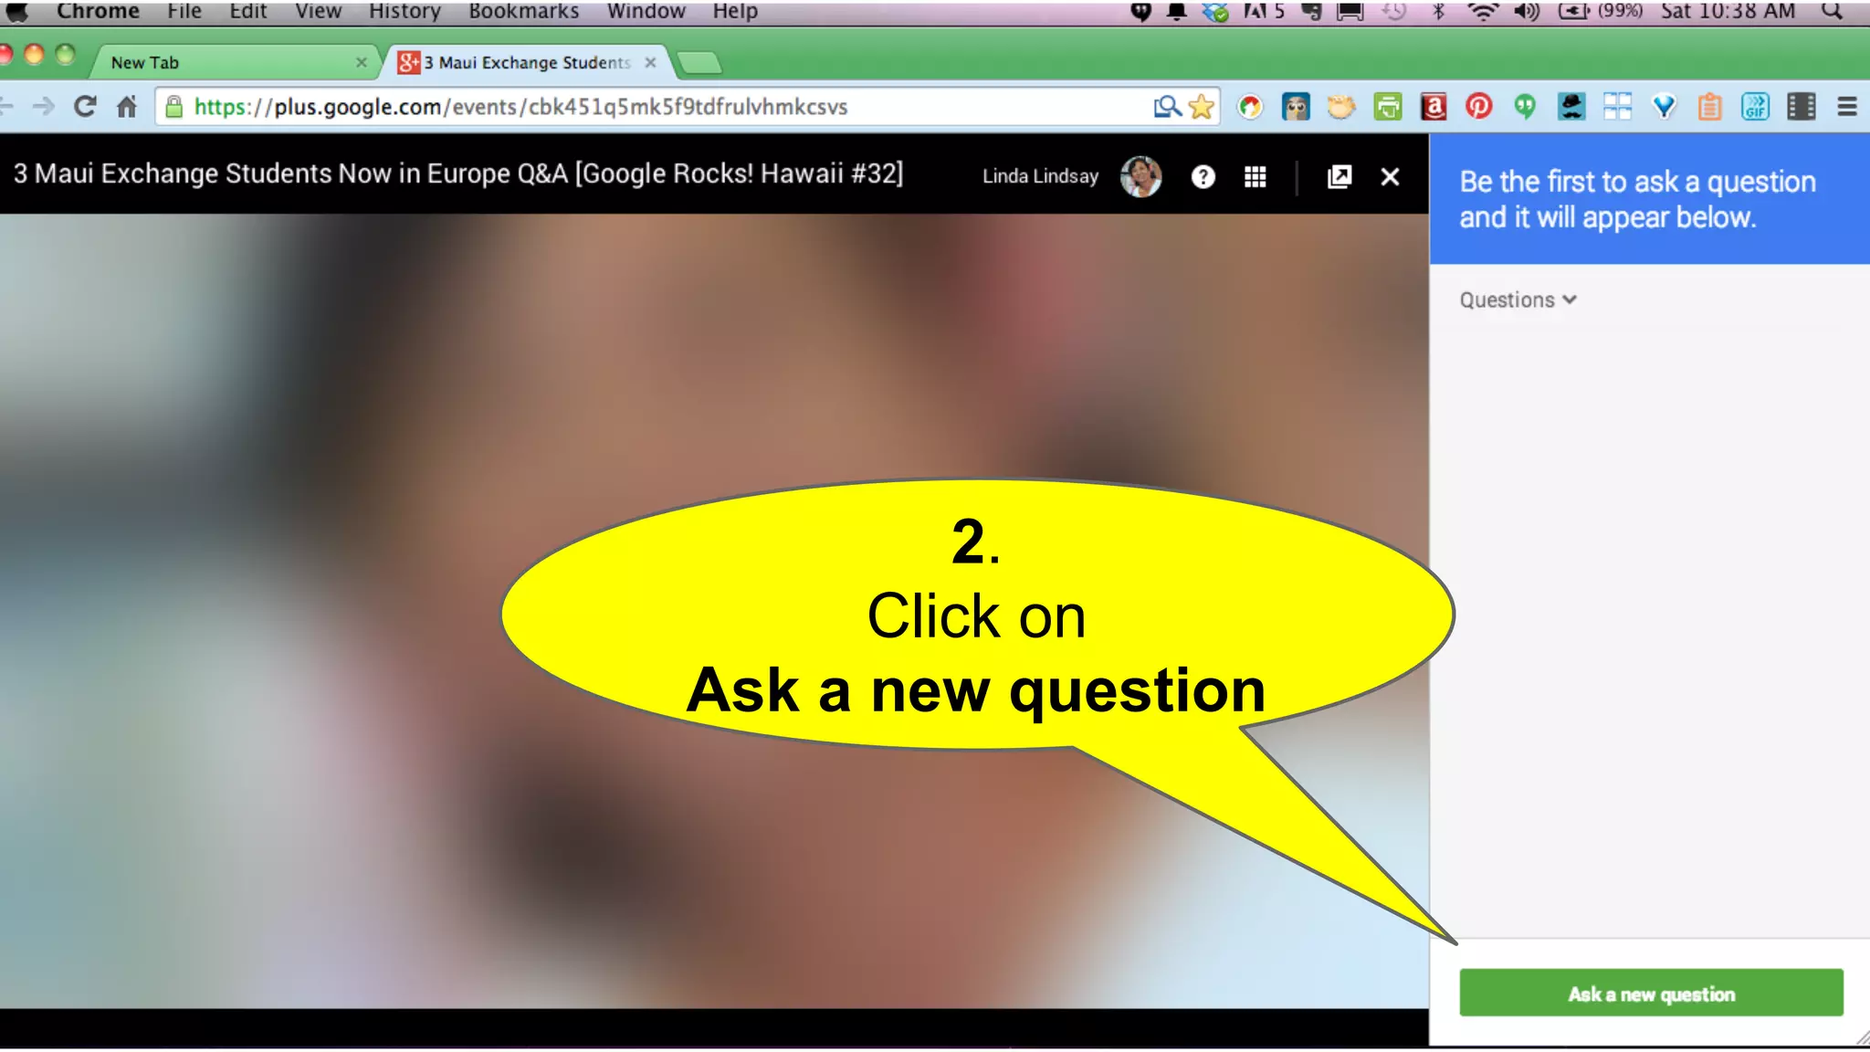Click the Pinterest extension icon
1870x1052 pixels.
pos(1478,107)
